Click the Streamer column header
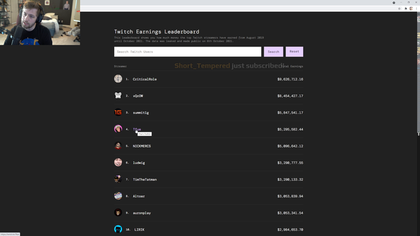 point(120,66)
